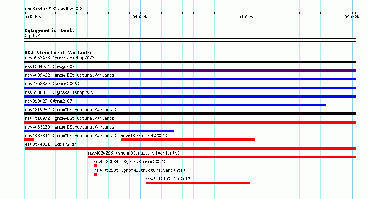Click the short red nsv4037344 bar
368x199 pixels.
(x=29, y=140)
